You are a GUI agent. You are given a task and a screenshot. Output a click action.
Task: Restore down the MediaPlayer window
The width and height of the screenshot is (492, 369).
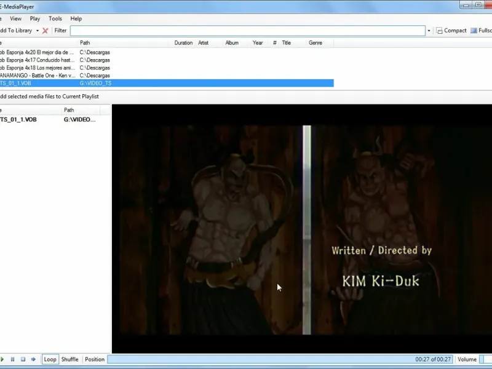tap(478, 5)
